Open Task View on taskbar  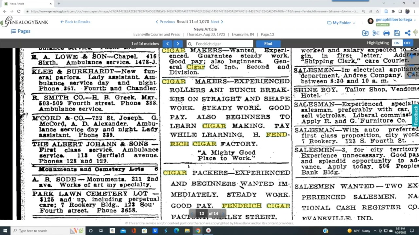tap(101, 231)
